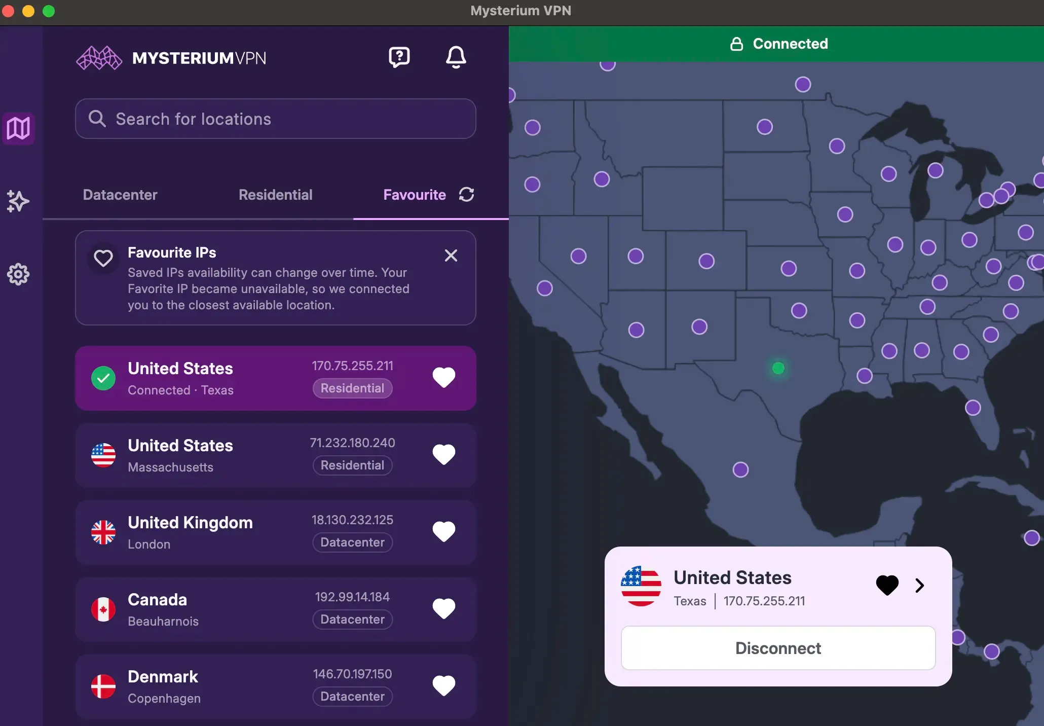The width and height of the screenshot is (1044, 726).
Task: Click the Favourite IPs notice heading
Action: point(172,252)
